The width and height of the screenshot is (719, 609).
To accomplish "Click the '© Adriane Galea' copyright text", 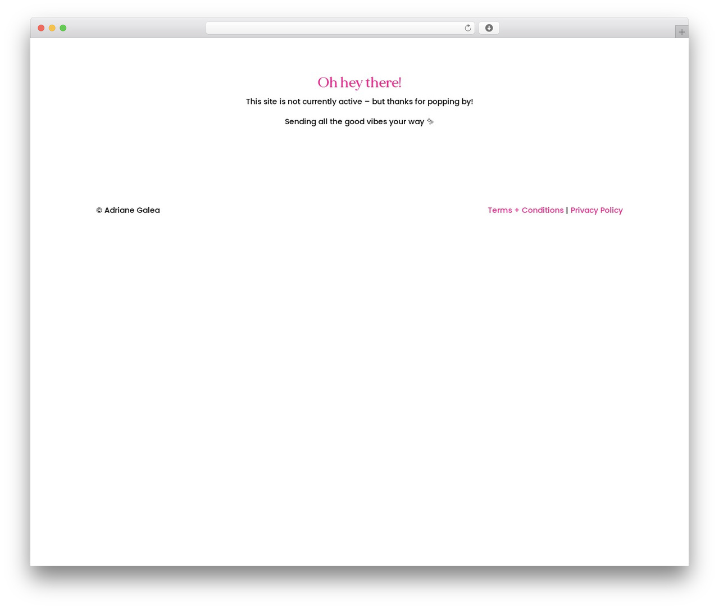I will tap(128, 210).
